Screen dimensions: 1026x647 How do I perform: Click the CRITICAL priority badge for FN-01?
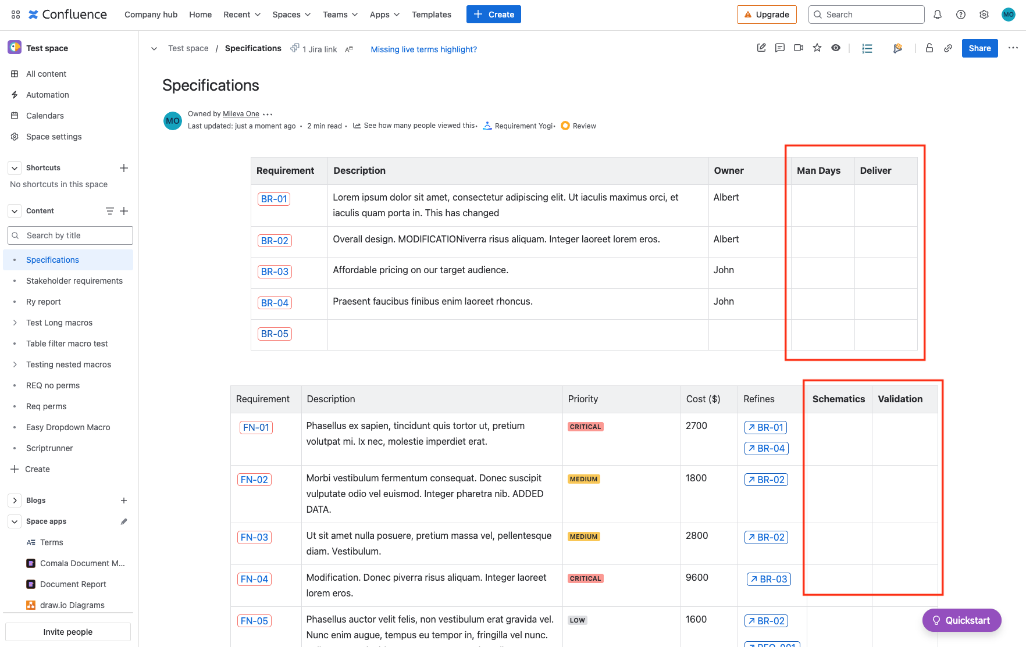[x=585, y=427]
